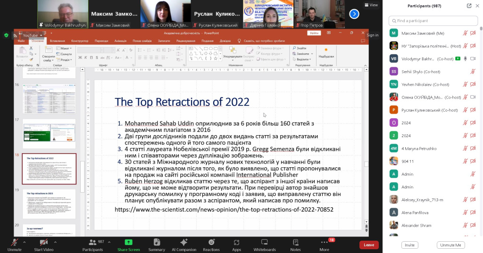
Task: Click the Arrange (Упорядкувати) icon
Action: [233, 50]
